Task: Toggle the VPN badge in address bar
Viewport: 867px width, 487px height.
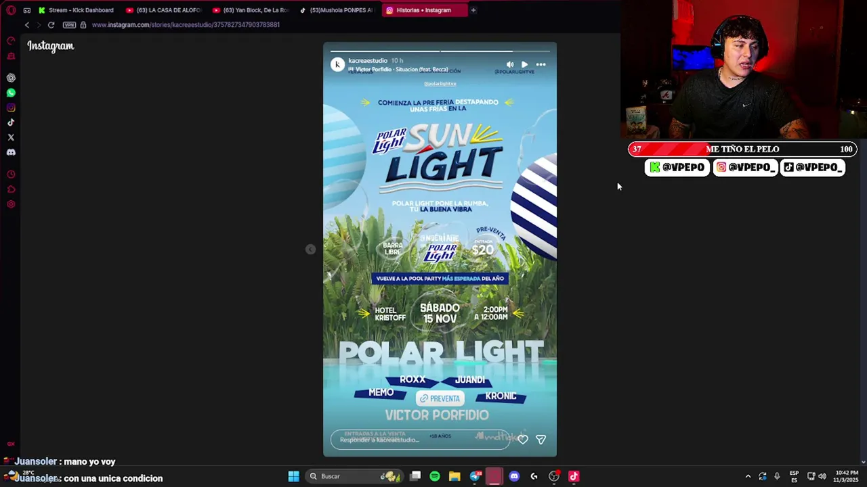Action: tap(69, 25)
